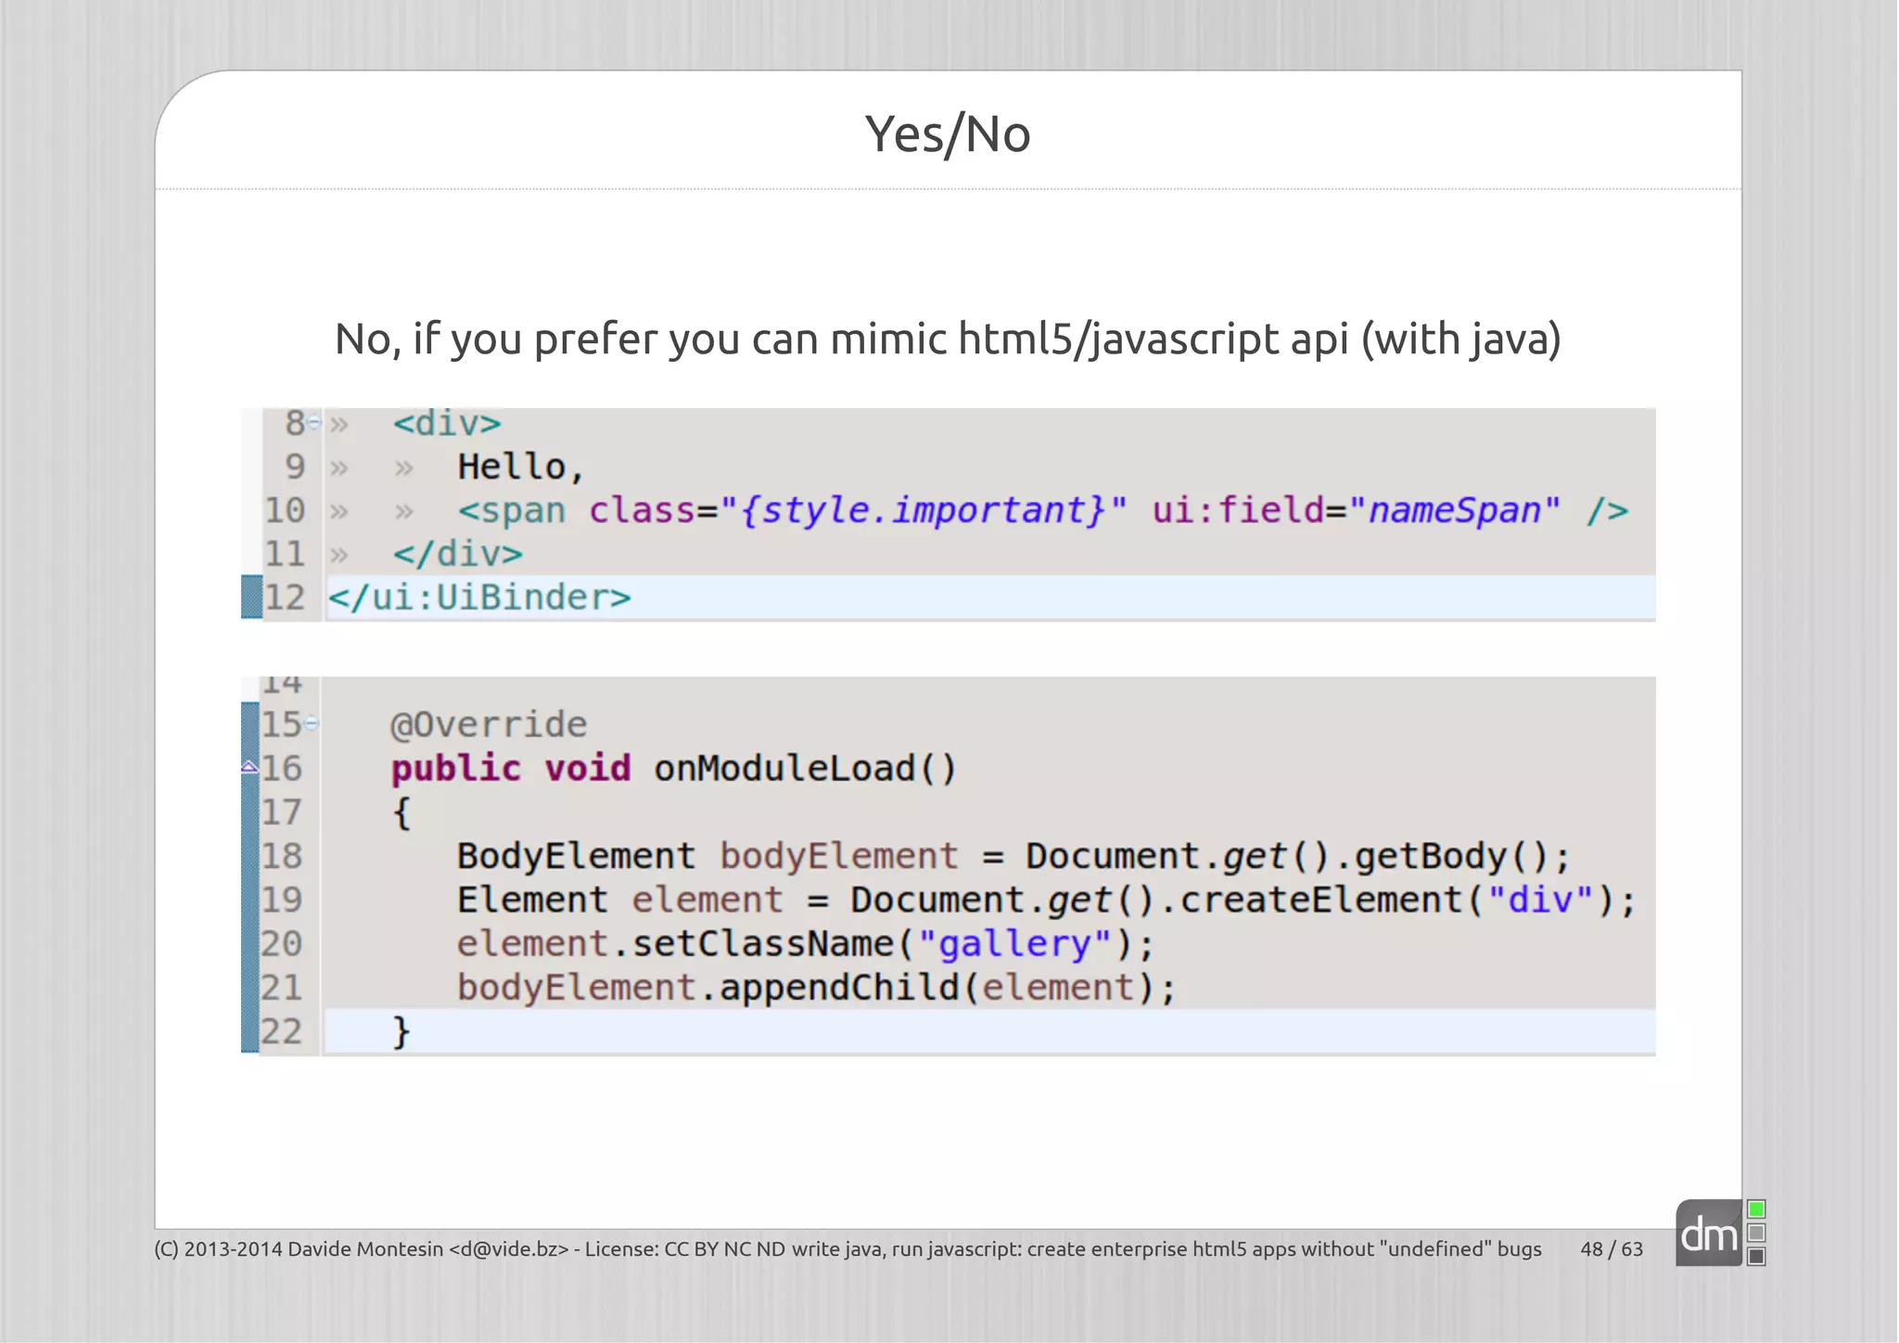Click the dm logo in the footer
Screen dimensions: 1899x1343
1708,1234
